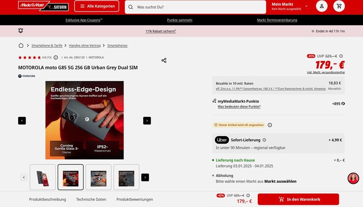Click the home breadcrumb icon
This screenshot has width=363, height=207.
click(x=21, y=45)
